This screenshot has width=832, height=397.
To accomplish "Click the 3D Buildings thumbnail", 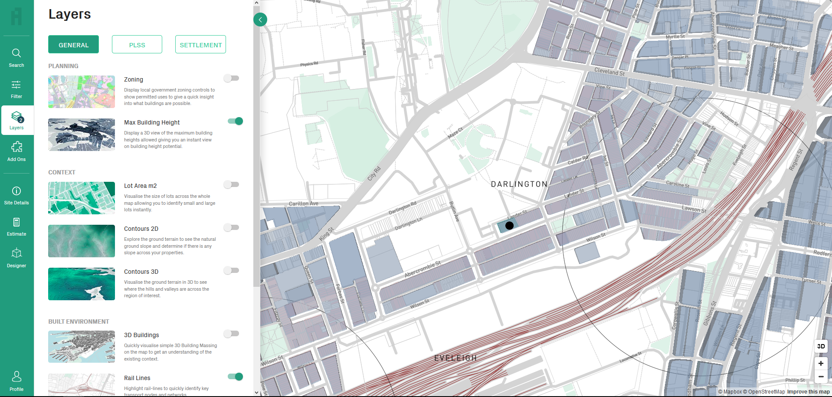I will coord(82,347).
